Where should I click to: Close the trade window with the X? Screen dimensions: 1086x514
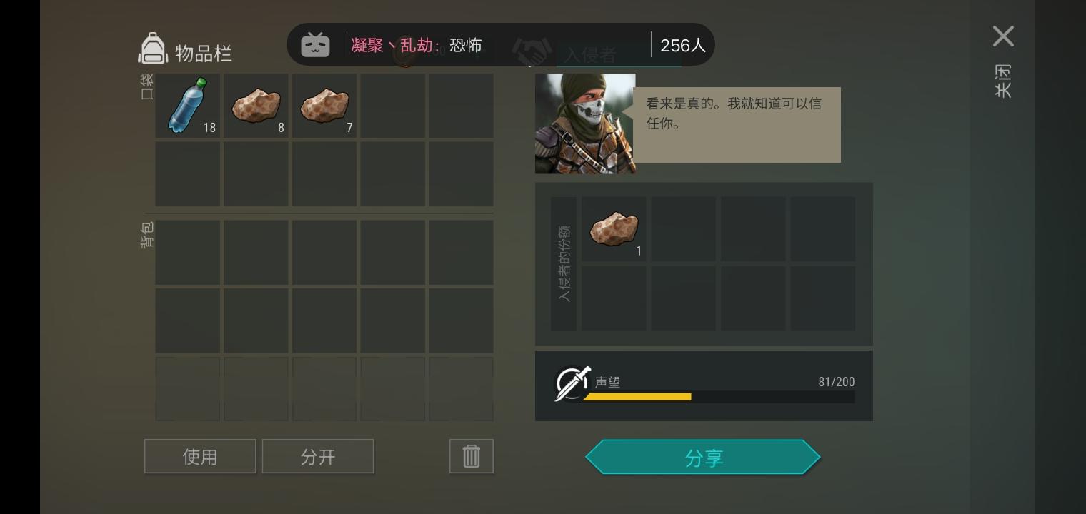[x=1003, y=36]
